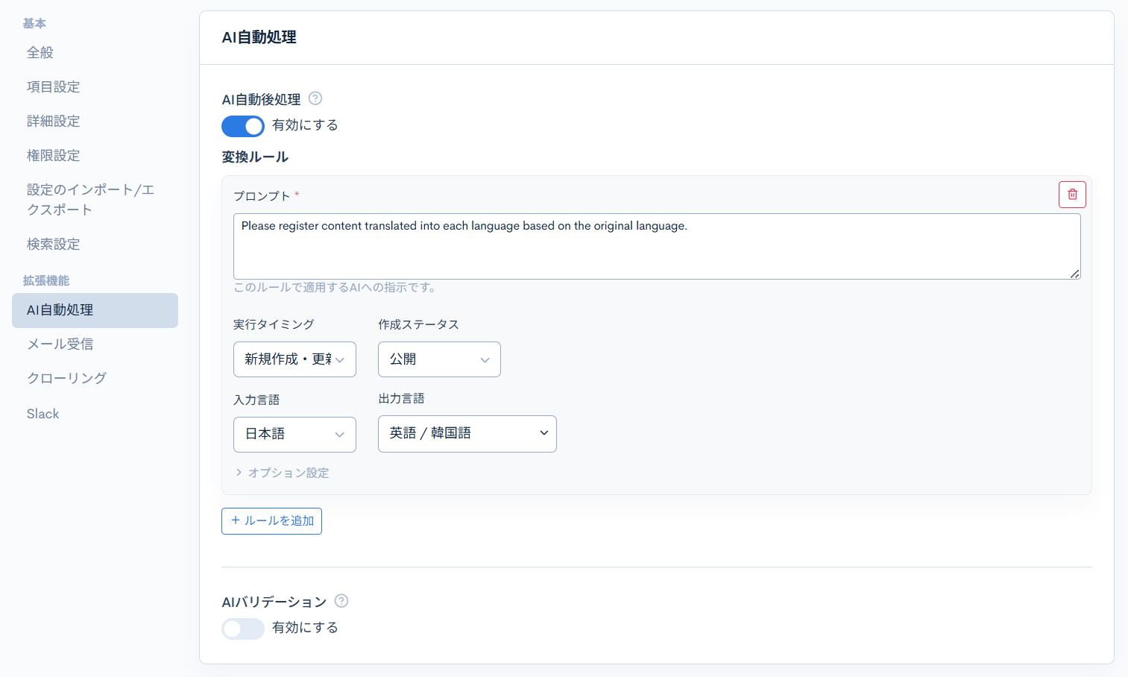Viewport: 1128px width, 677px height.
Task: Open the 出力言語 dropdown showing 英語 / 韓国語
Action: 467,434
